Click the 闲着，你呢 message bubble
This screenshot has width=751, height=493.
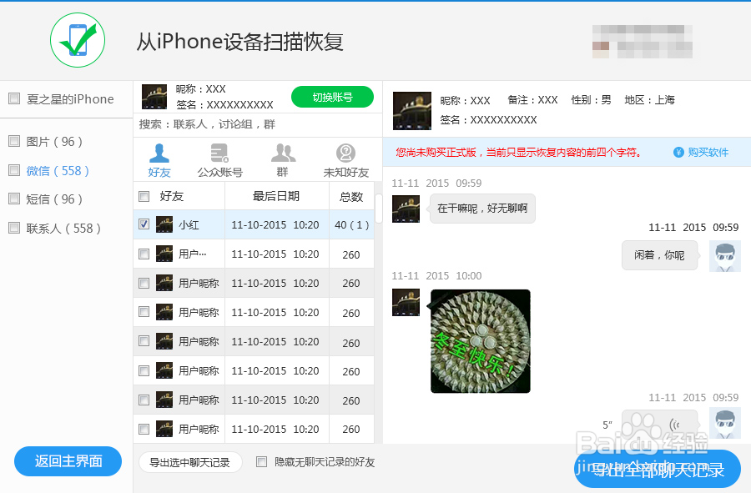click(659, 255)
